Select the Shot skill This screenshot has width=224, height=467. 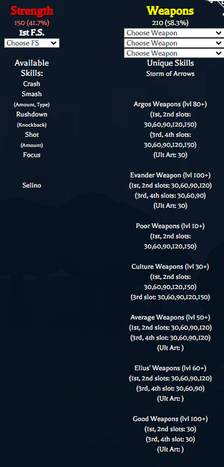32,134
